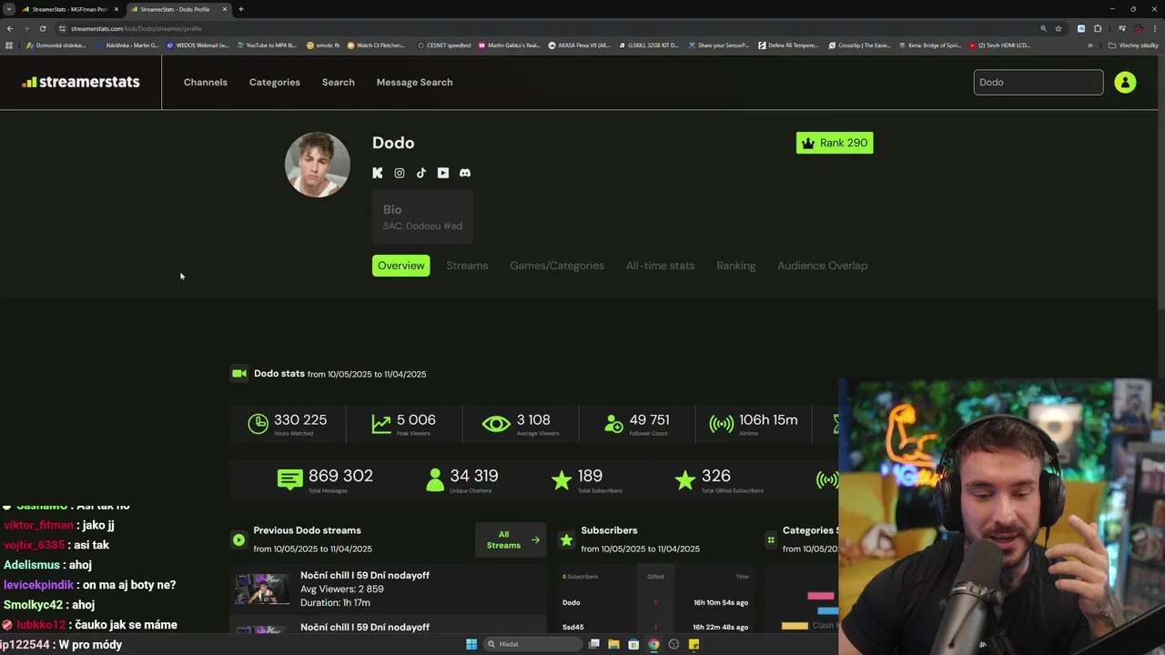Click the Dodo subscriber row
Screen dimensions: 1165x655
(655, 602)
